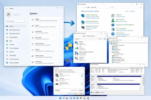Open File menu in Device Manager
This screenshot has width=151, height=100.
tap(110, 40)
